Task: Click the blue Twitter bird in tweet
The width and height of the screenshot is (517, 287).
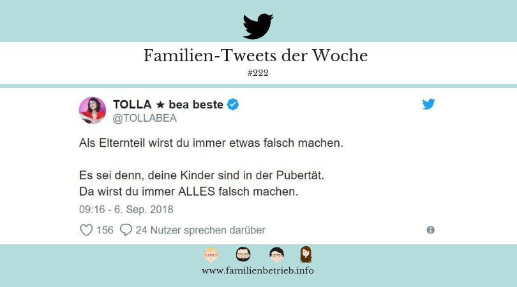Action: [x=428, y=104]
